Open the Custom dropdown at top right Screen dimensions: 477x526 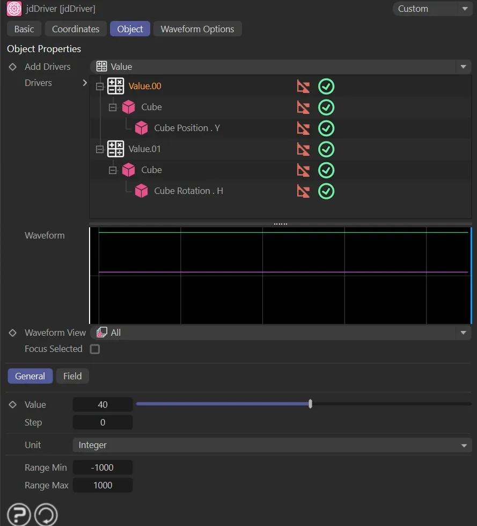(x=432, y=9)
